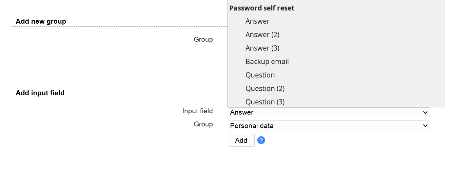This screenshot has width=472, height=175.
Task: Click the Group label beside Personal data
Action: 203,124
